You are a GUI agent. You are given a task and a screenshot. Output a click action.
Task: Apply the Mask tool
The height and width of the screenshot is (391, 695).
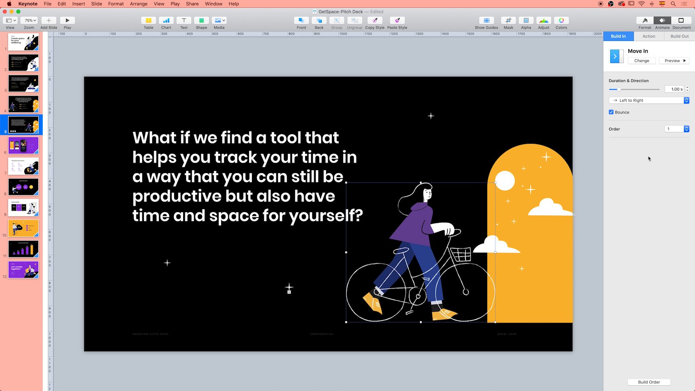[x=509, y=21]
